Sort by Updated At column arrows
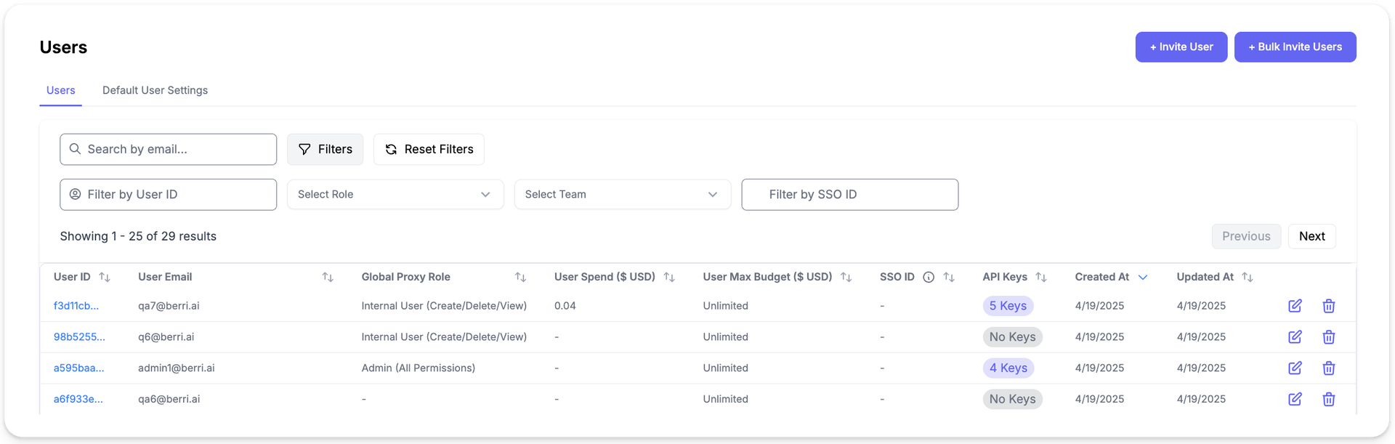Image resolution: width=1395 pixels, height=444 pixels. [x=1247, y=277]
